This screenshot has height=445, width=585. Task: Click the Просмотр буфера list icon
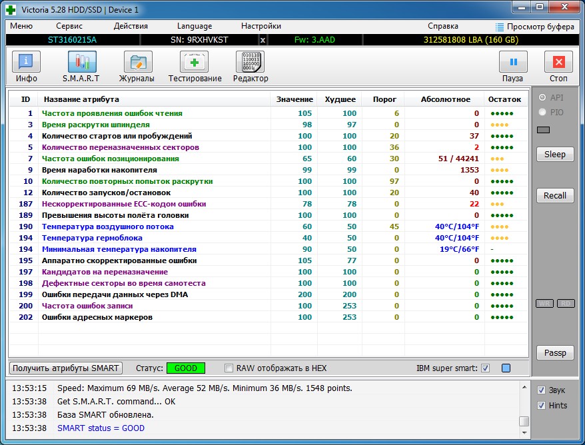499,27
